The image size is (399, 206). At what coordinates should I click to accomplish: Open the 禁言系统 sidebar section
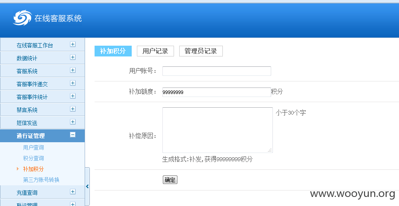click(42, 109)
